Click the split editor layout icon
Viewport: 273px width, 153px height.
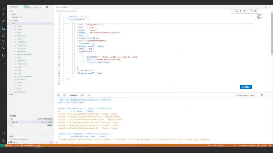click(x=266, y=7)
